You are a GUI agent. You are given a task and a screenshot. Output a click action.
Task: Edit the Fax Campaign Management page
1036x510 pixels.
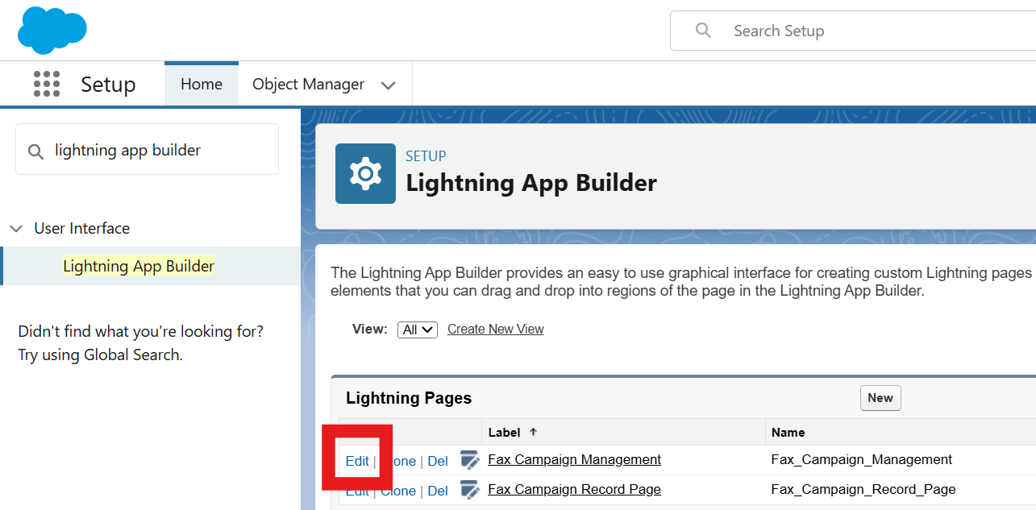coord(357,461)
